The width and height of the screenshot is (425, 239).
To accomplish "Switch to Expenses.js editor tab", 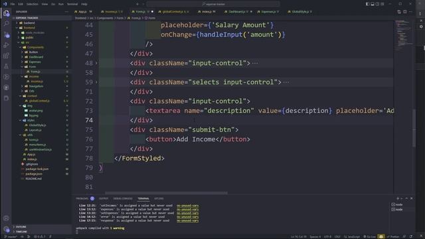I will click(268, 12).
